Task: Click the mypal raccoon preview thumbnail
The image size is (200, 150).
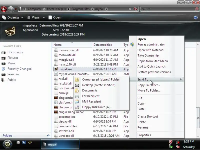Action: [x=10, y=31]
